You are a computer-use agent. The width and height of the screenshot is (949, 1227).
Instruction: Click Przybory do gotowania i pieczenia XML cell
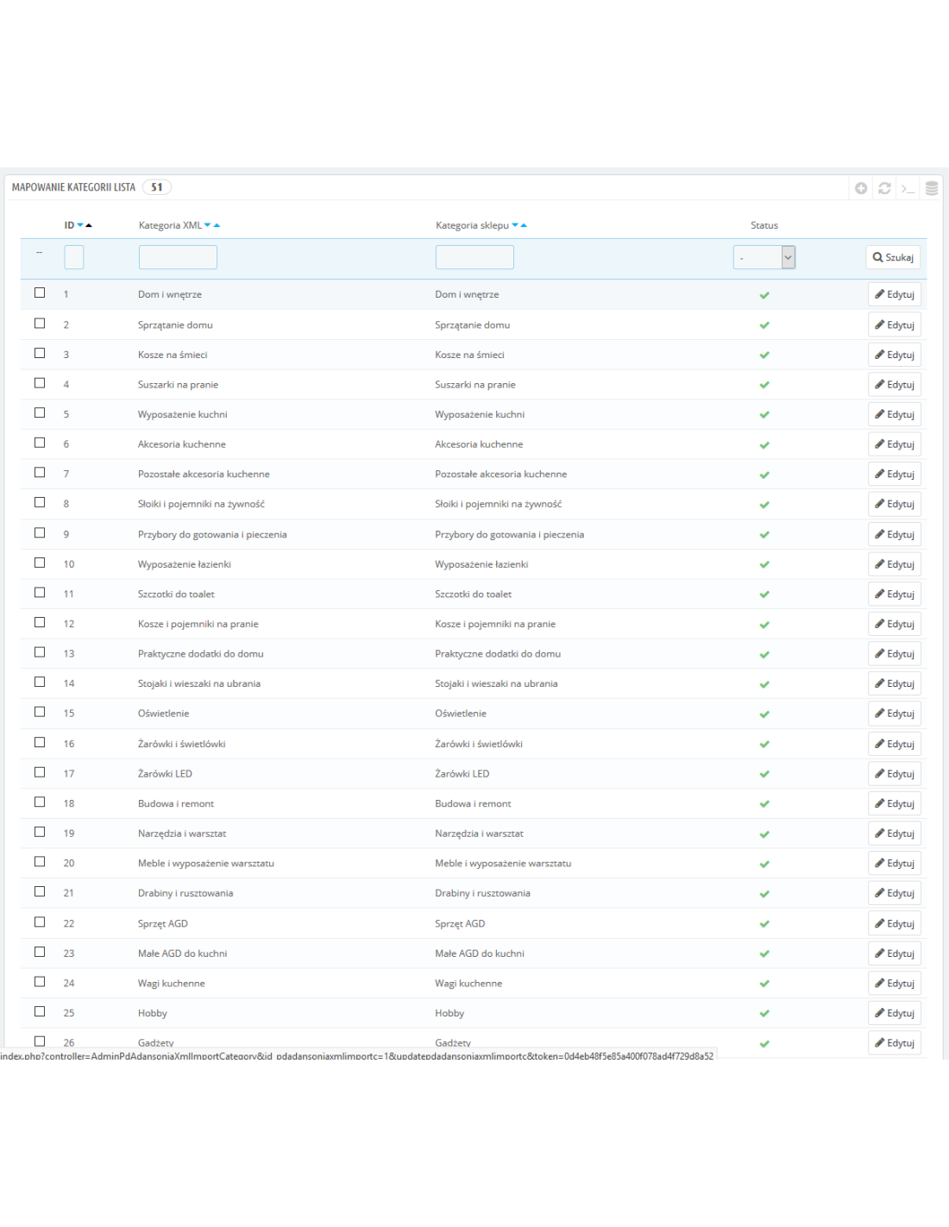212,535
